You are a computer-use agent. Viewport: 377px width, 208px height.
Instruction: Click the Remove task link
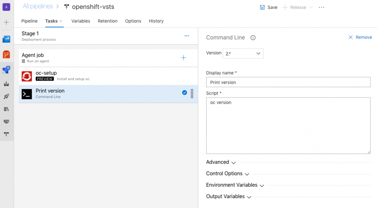[360, 37]
